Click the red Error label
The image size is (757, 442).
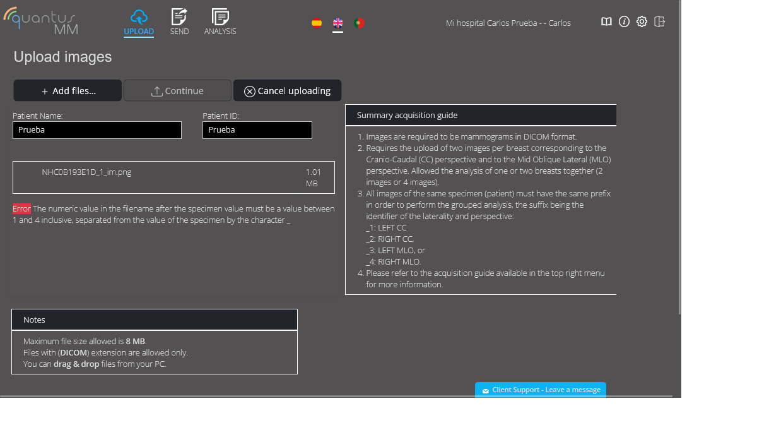point(21,208)
